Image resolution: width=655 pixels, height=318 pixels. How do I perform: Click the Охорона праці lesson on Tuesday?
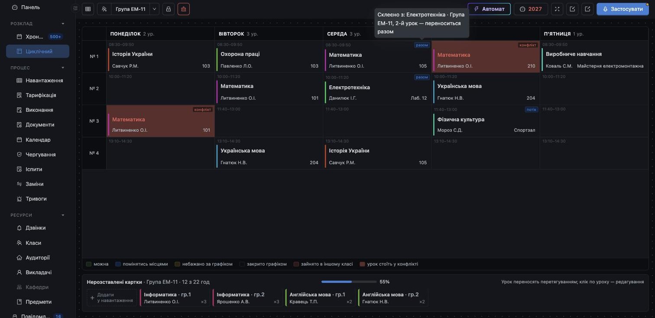tap(269, 57)
